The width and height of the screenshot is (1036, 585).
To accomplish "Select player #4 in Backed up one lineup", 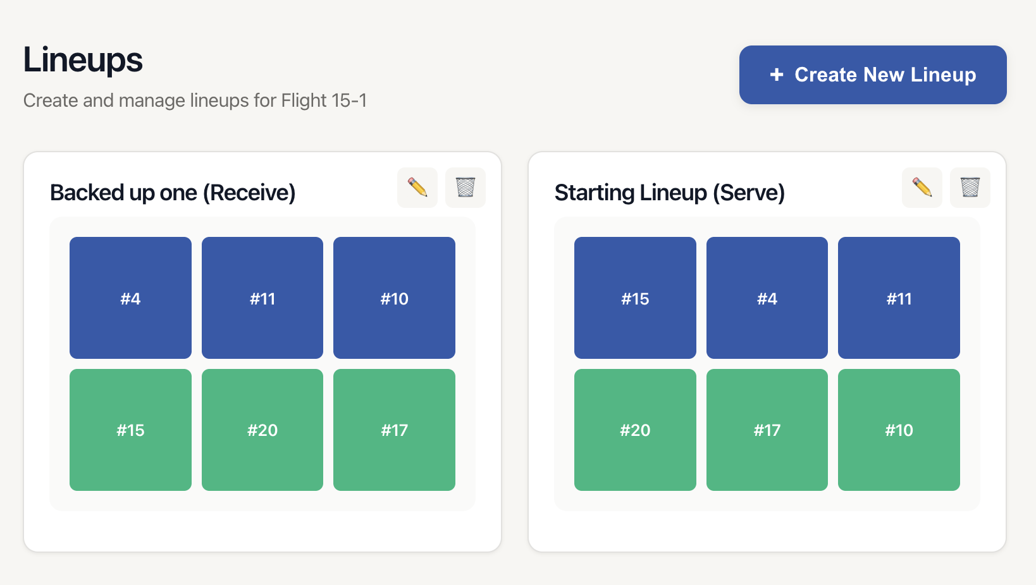I will [130, 298].
